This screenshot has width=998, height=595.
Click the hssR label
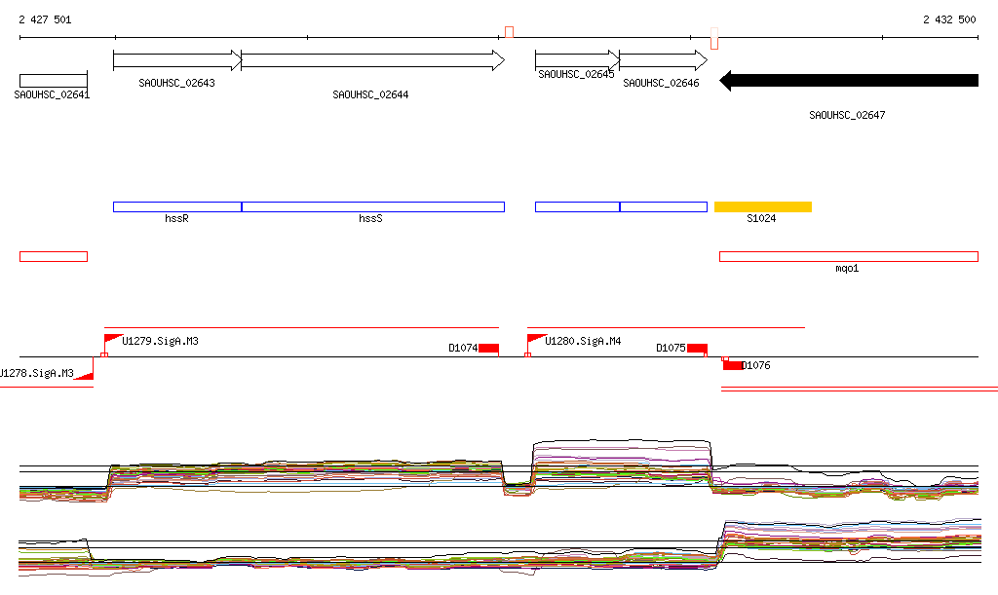[x=177, y=219]
